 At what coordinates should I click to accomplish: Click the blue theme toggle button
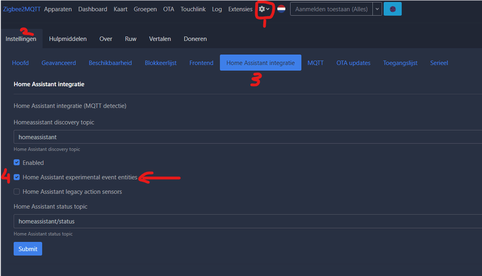[393, 9]
